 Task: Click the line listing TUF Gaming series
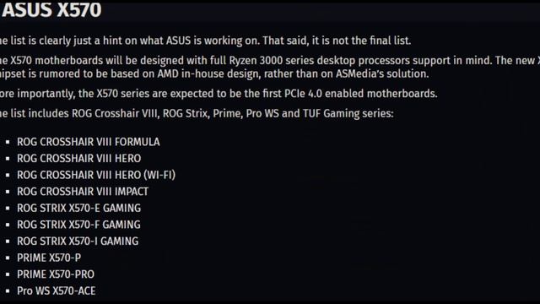tap(197, 113)
